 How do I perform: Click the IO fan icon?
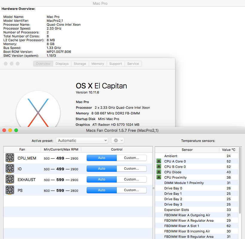click(x=10, y=168)
